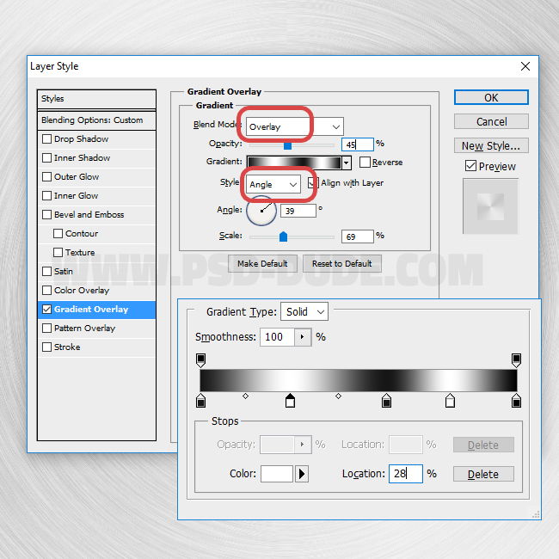
Task: Select the white color stop at location 28
Action: tap(291, 401)
